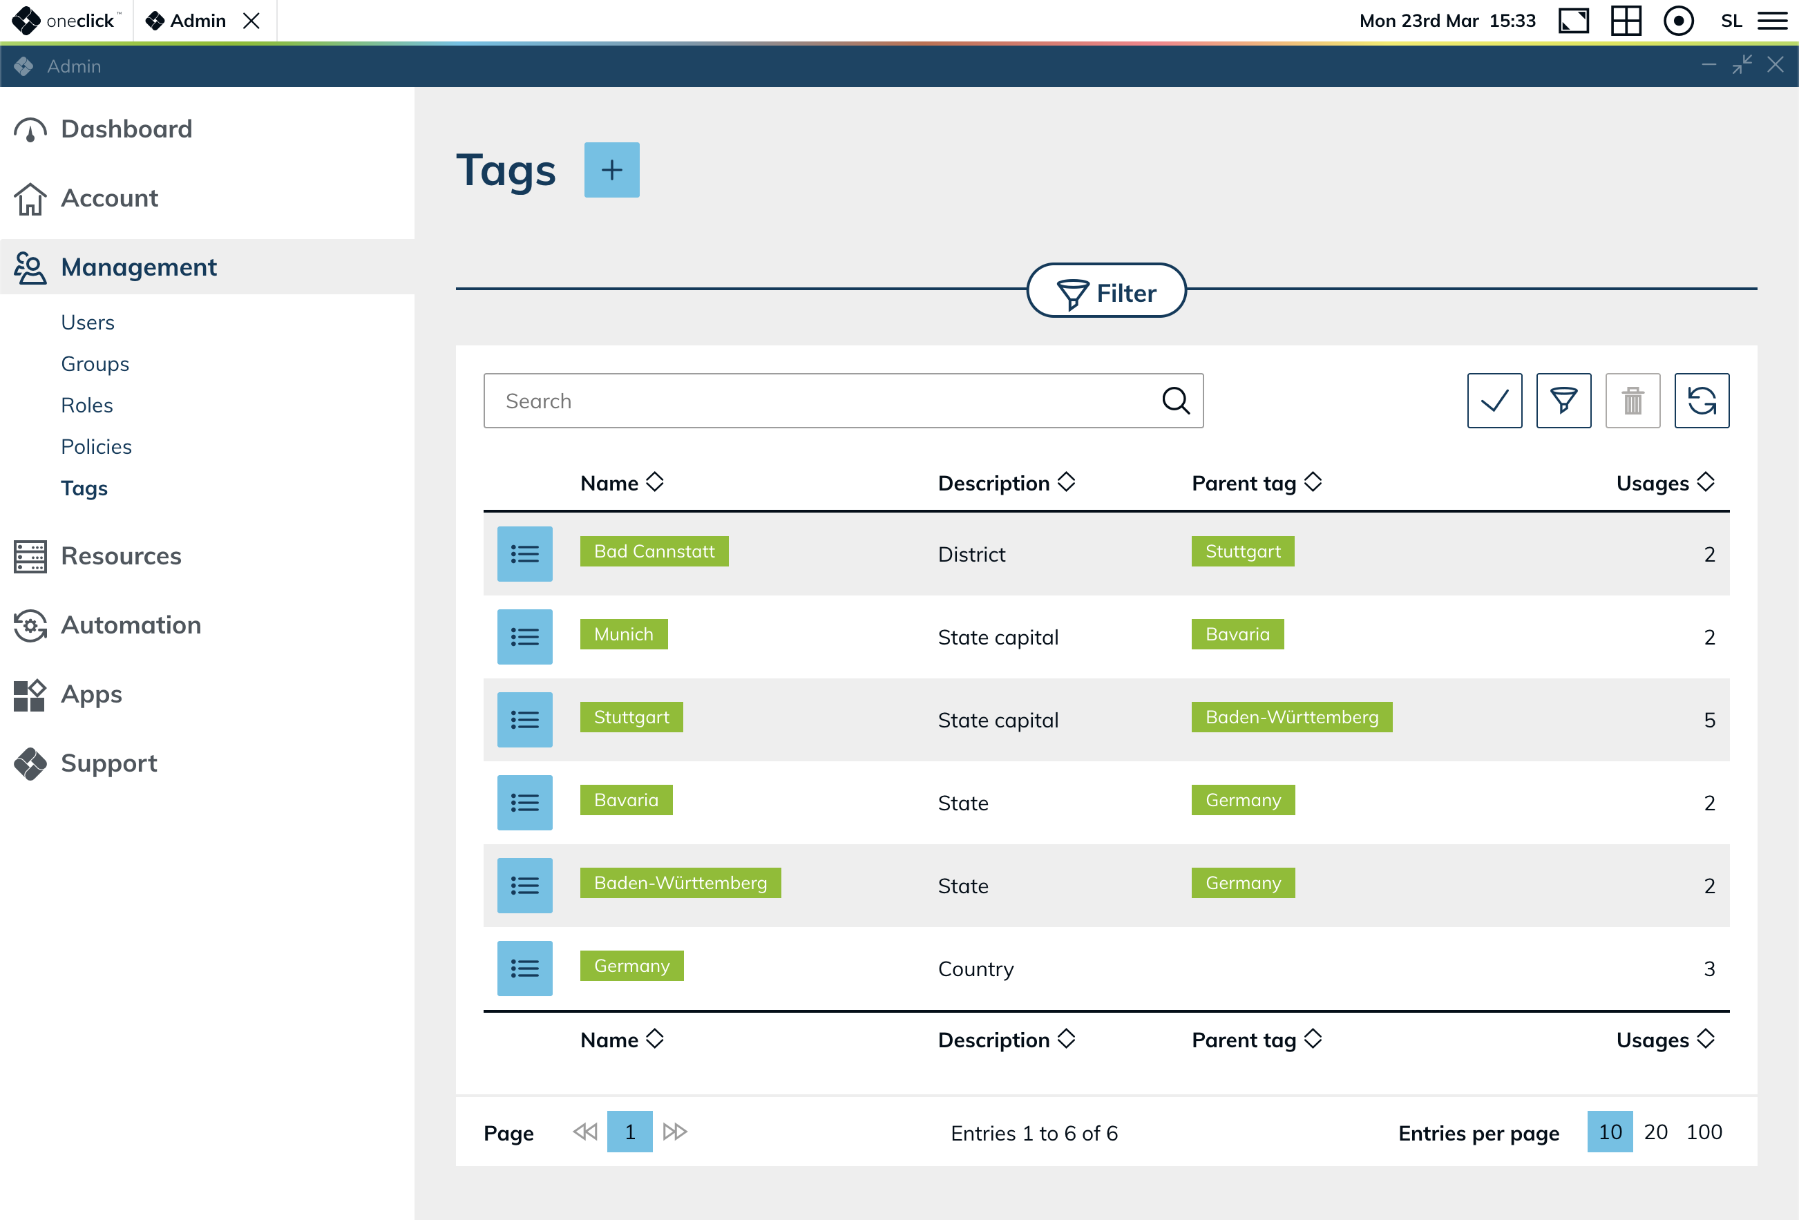The height and width of the screenshot is (1220, 1799).
Task: Click the add new tag plus button
Action: 611,169
